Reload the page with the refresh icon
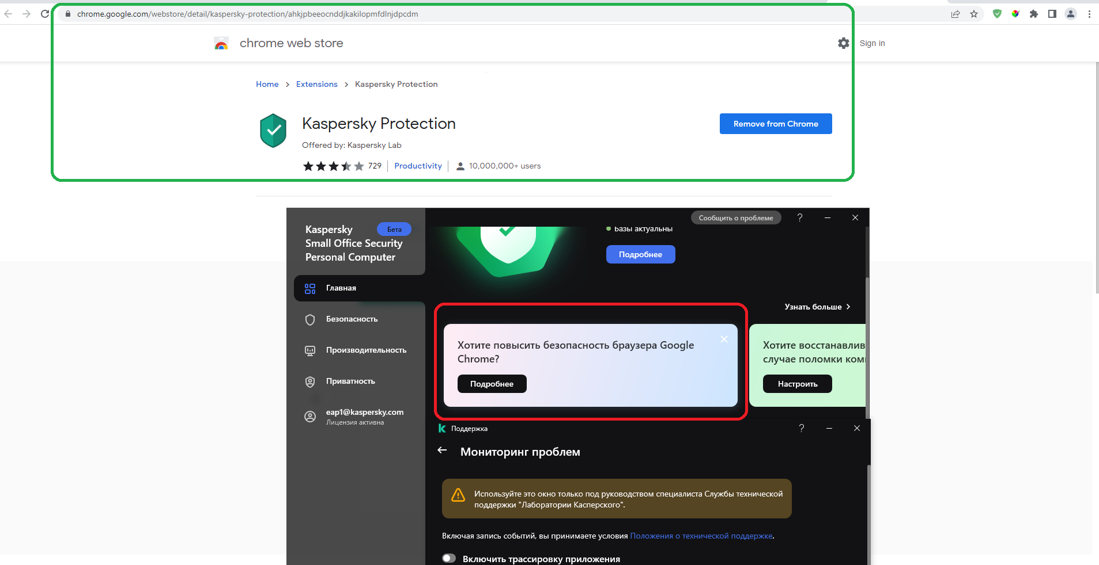1099x565 pixels. [x=45, y=14]
